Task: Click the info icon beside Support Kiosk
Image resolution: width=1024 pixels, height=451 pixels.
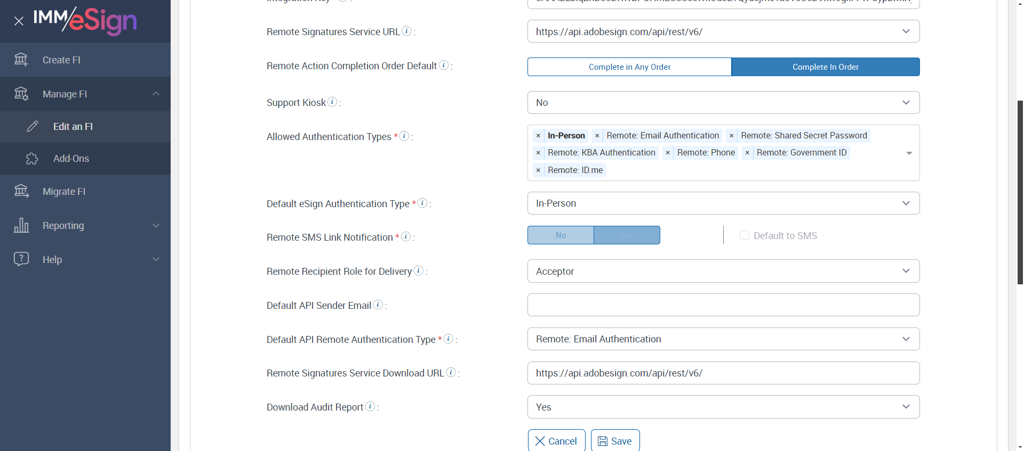Action: coord(332,102)
